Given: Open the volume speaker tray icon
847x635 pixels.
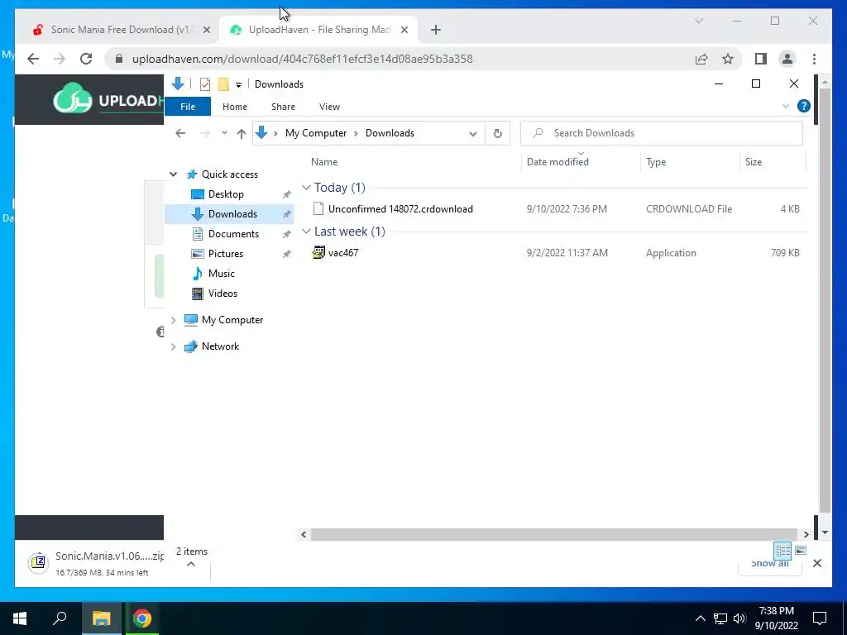Looking at the screenshot, I should (739, 618).
